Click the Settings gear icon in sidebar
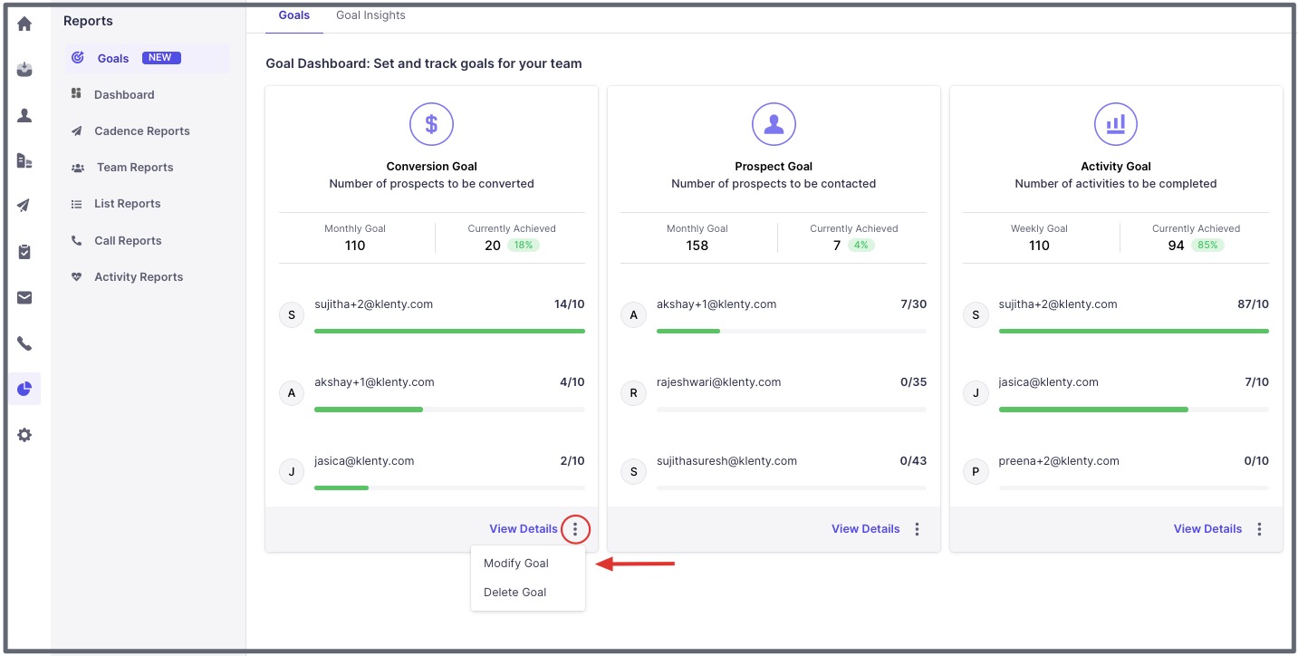This screenshot has width=1298, height=656. (24, 435)
